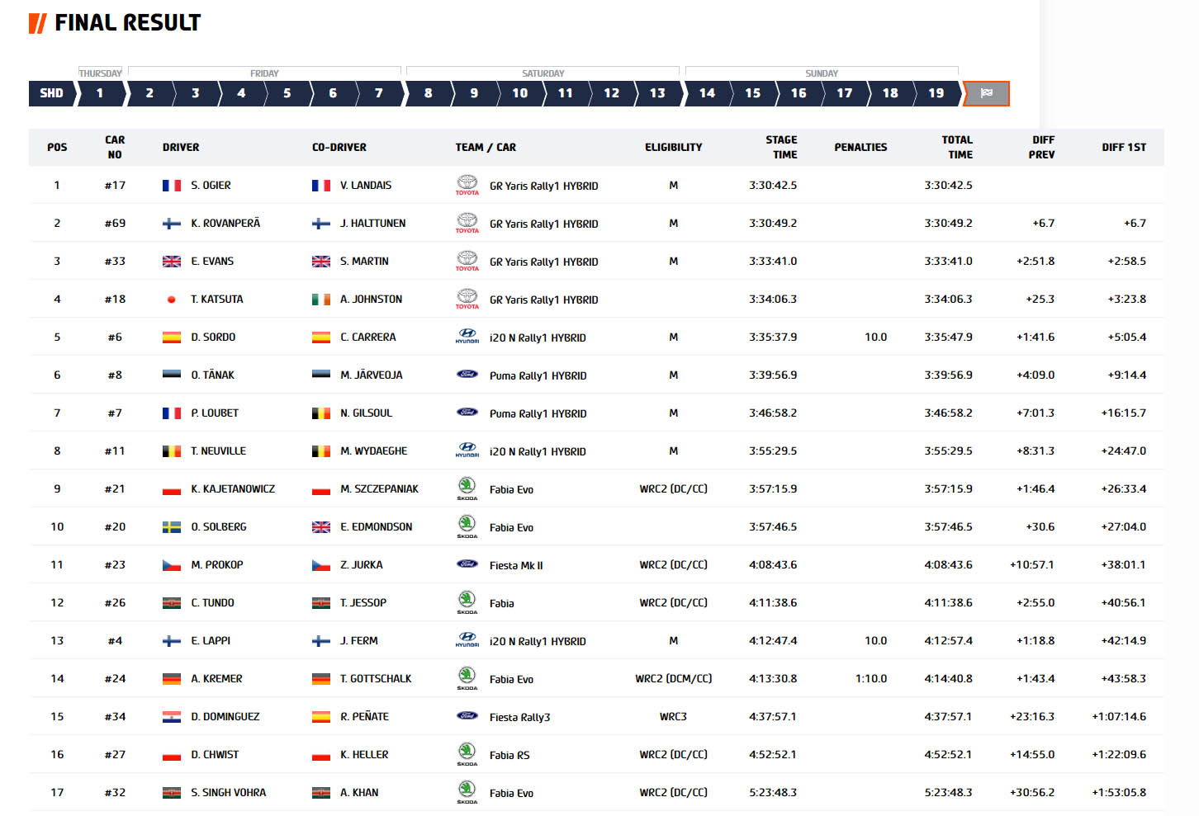Open the finish flag final result tab
Screen dimensions: 1199x816
point(986,93)
